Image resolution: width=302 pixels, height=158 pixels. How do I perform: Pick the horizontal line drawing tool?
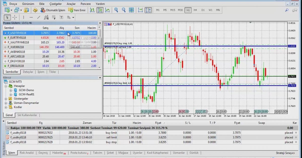(31, 17)
